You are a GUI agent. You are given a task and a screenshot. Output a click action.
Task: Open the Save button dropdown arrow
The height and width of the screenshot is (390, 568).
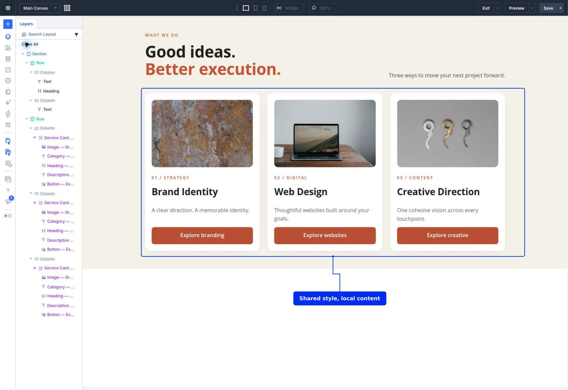click(x=560, y=8)
